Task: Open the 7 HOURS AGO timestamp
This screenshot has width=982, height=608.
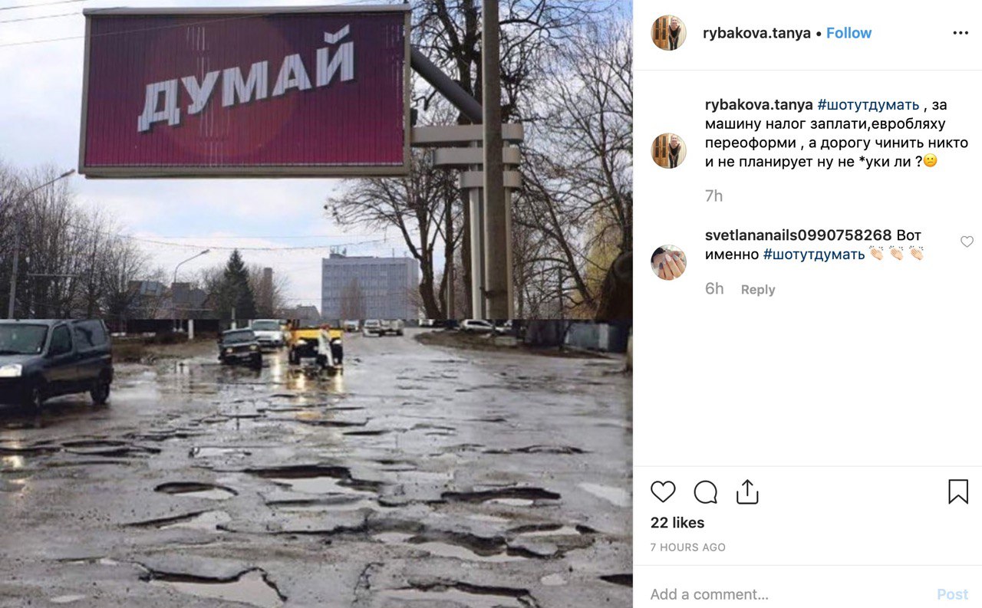Action: pyautogui.click(x=688, y=547)
